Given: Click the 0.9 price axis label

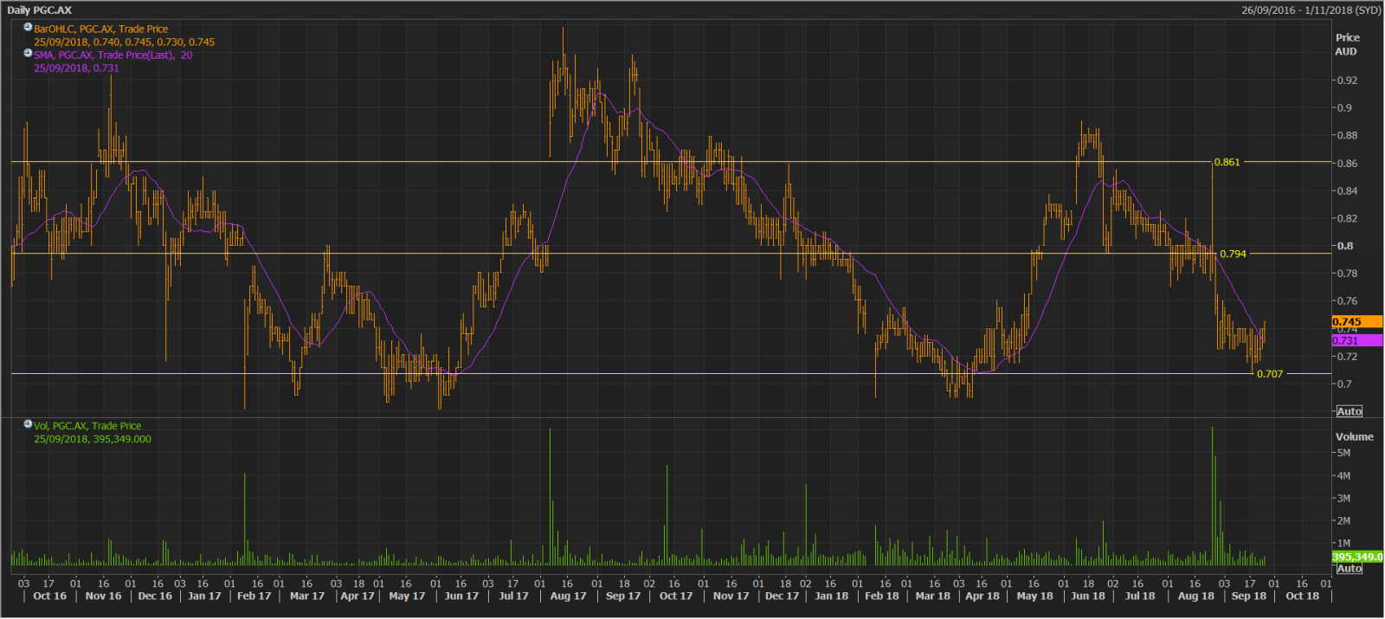Looking at the screenshot, I should [x=1344, y=108].
